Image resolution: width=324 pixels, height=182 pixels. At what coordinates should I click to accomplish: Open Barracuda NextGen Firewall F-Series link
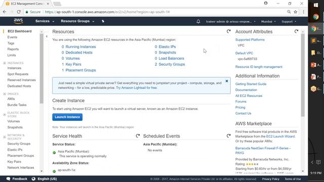point(263,151)
